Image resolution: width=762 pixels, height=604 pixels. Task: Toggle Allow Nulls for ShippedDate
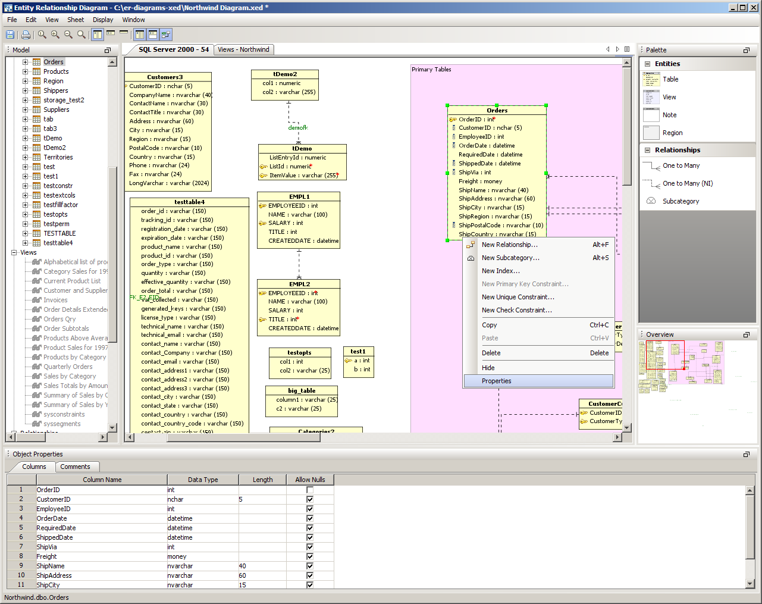(310, 538)
